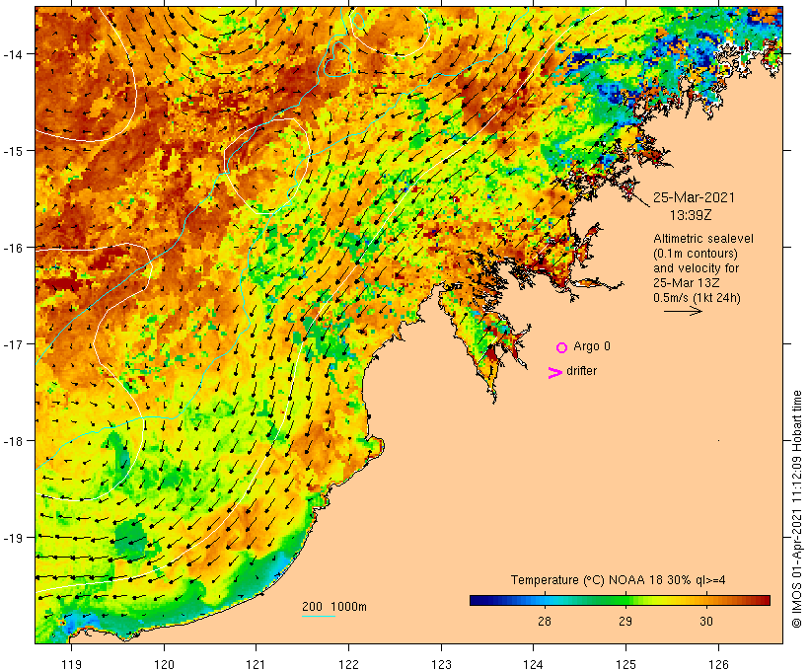Click the magenta Argo float circle symbol
The height and width of the screenshot is (671, 809).
point(562,347)
